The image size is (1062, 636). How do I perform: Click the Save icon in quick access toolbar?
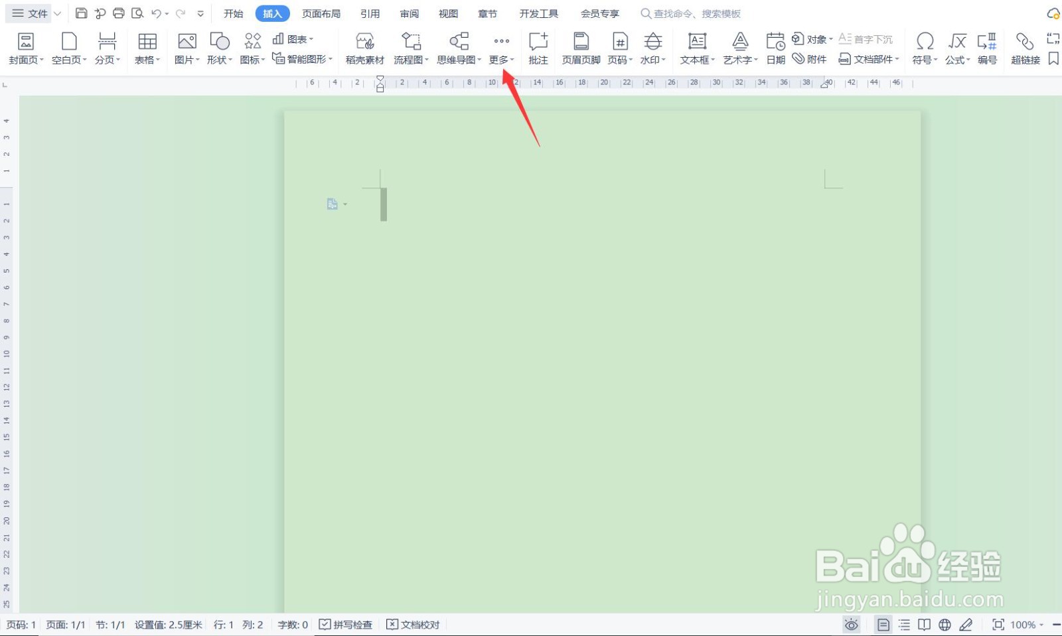click(x=81, y=13)
